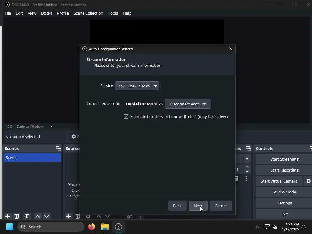
Task: Decrease transition duration with down stepper
Action: [247, 171]
